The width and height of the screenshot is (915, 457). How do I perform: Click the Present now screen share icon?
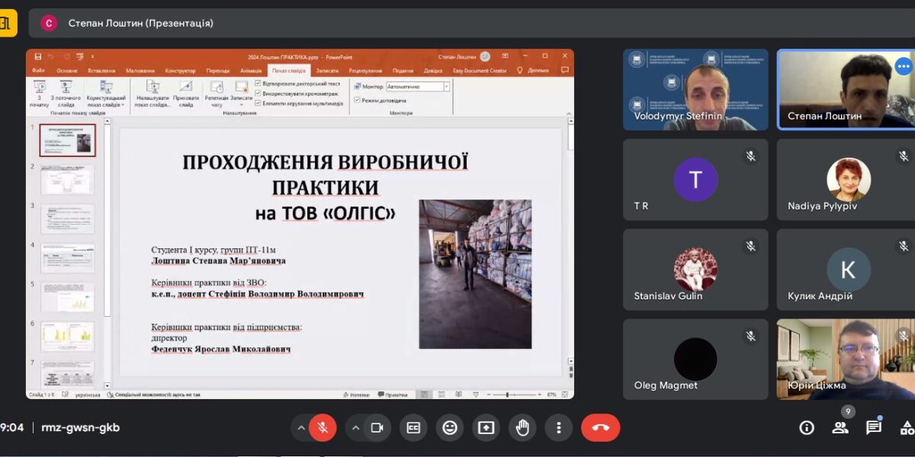click(486, 427)
